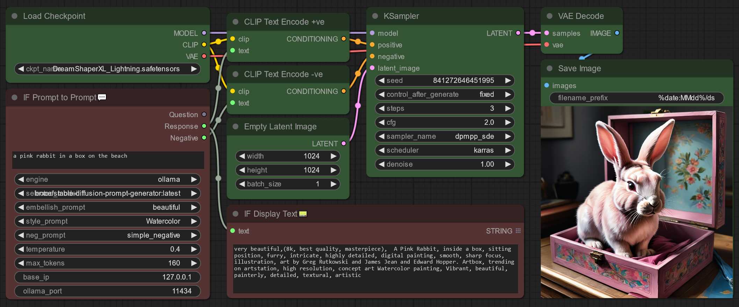Click the Response output socket
The width and height of the screenshot is (739, 307).
tap(204, 126)
